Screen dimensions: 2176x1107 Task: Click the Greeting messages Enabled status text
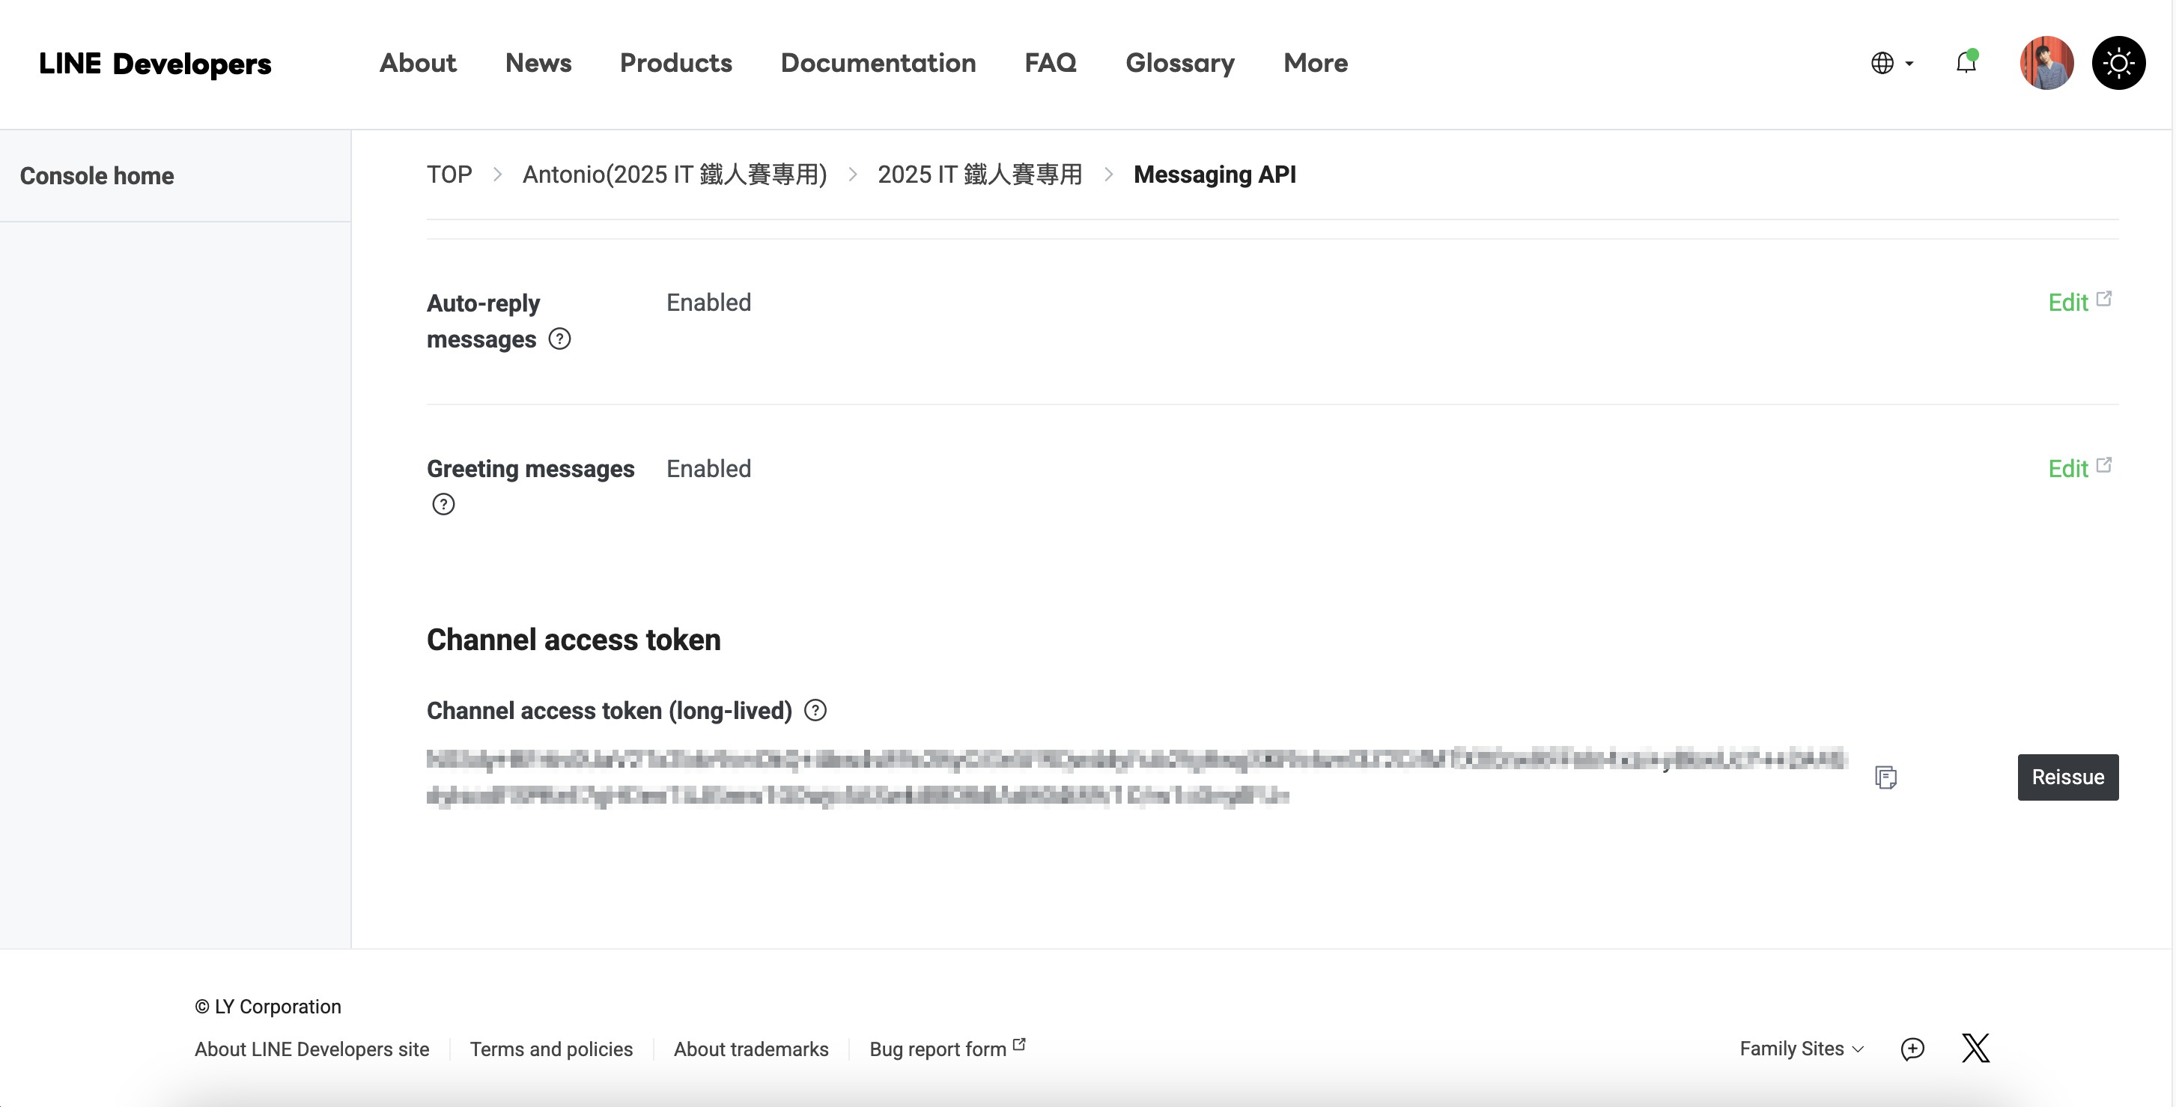pos(708,469)
